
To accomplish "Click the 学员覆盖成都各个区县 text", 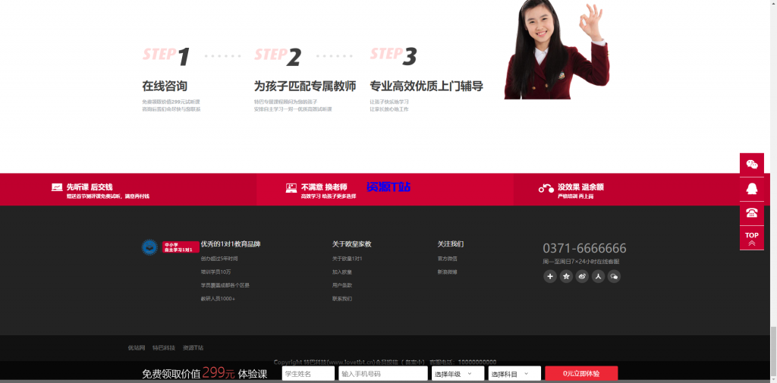I will point(225,285).
